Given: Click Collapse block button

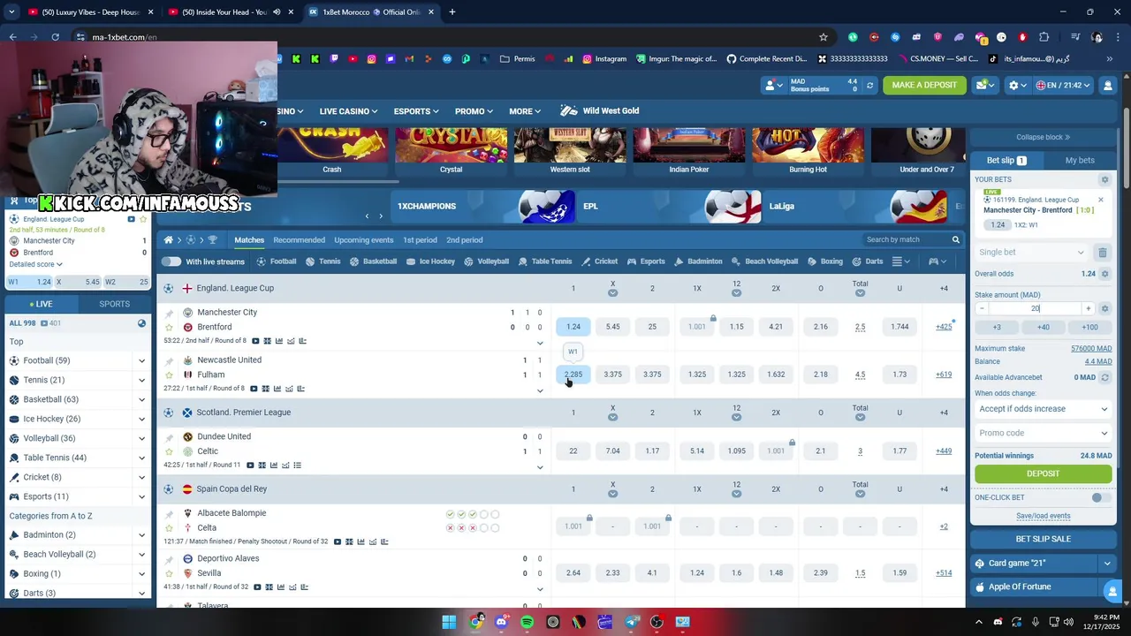Looking at the screenshot, I should coord(1043,137).
